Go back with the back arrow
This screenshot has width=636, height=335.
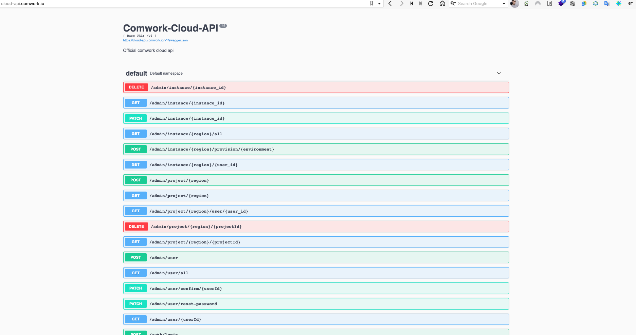tap(390, 3)
